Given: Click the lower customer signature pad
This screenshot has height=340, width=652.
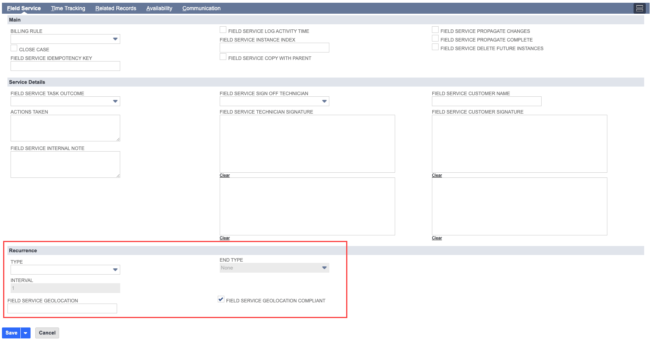Looking at the screenshot, I should click(520, 206).
